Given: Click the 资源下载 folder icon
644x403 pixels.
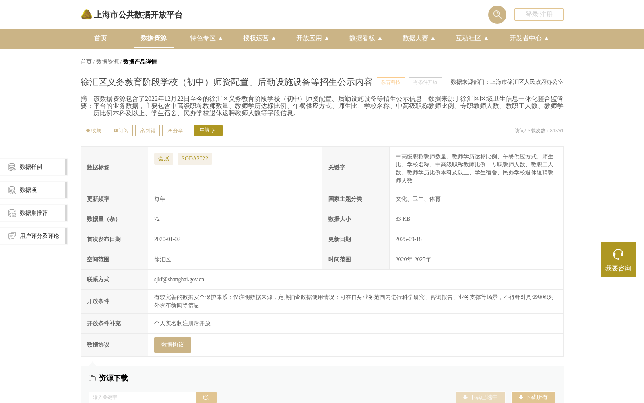Looking at the screenshot, I should tap(92, 378).
